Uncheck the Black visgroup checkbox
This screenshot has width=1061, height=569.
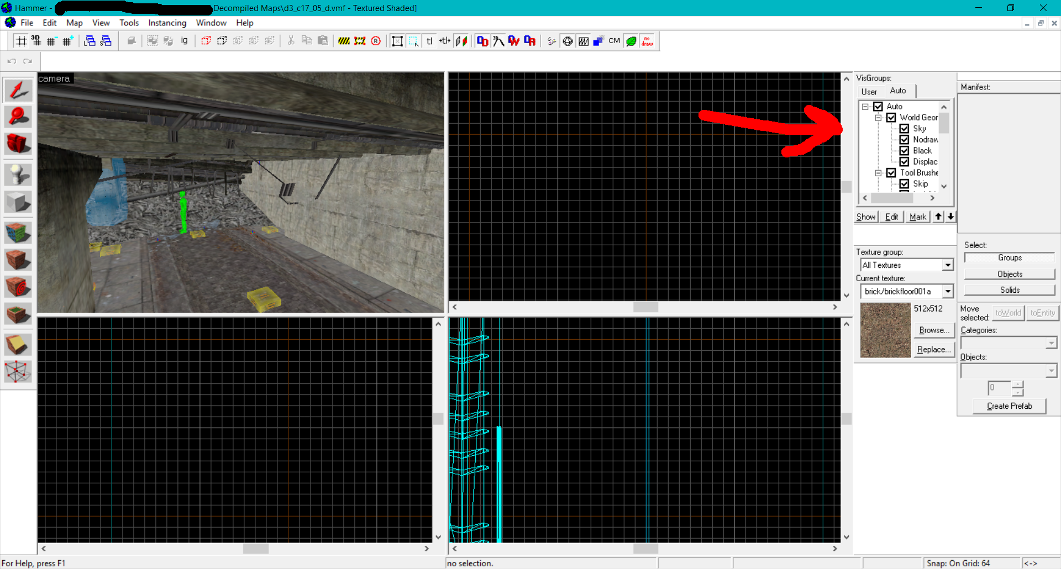(x=905, y=151)
